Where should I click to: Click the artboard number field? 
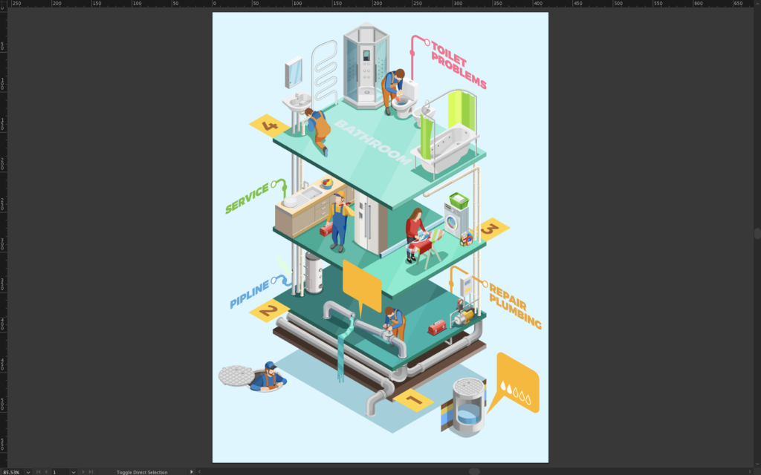61,471
